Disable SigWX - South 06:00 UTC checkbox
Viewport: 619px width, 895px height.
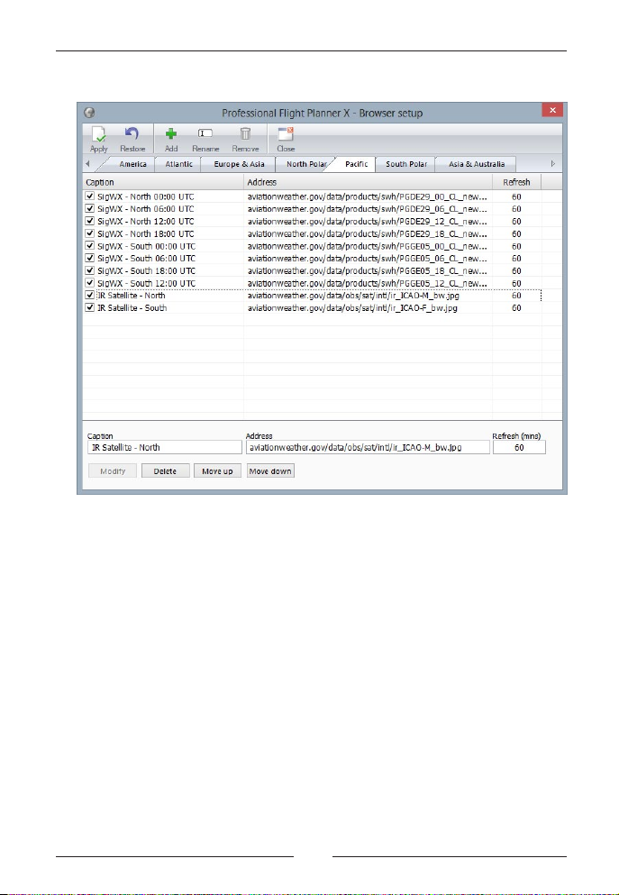89,258
